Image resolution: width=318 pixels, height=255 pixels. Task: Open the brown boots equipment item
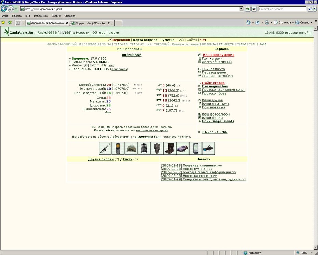[x=170, y=148]
